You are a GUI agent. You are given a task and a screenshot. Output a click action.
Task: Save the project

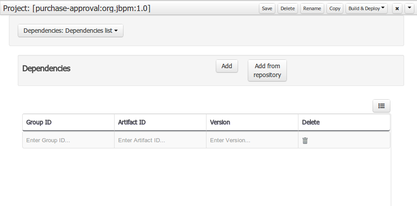point(267,8)
